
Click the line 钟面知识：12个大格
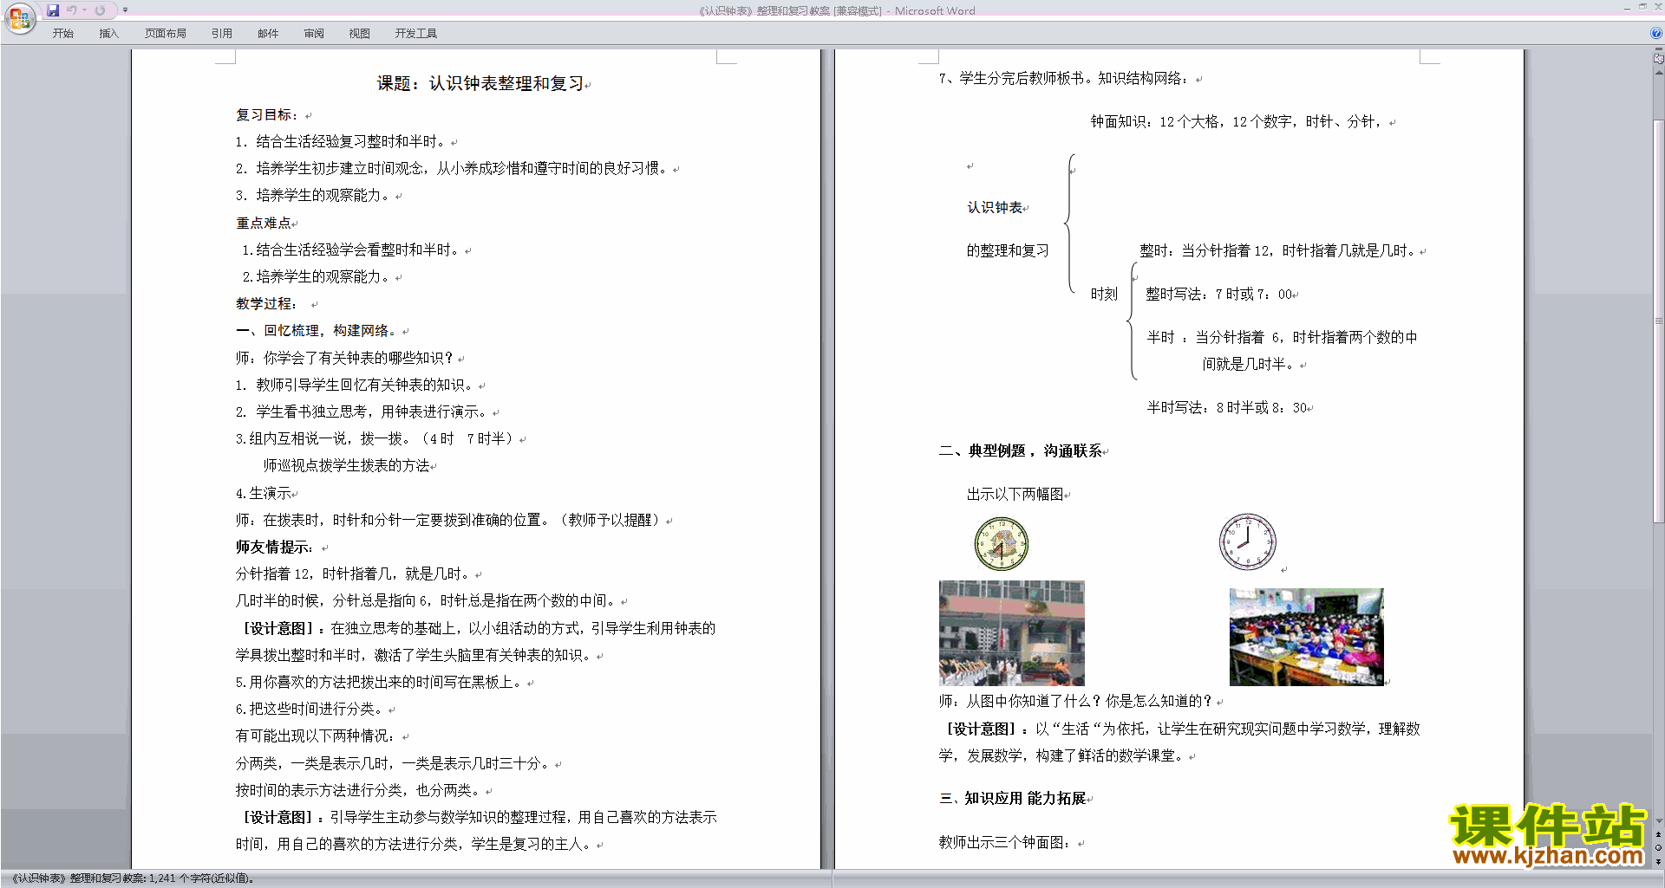(x=1237, y=122)
